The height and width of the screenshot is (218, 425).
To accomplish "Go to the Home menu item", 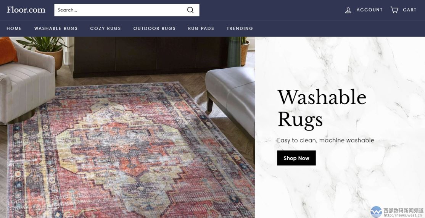I will pos(14,28).
